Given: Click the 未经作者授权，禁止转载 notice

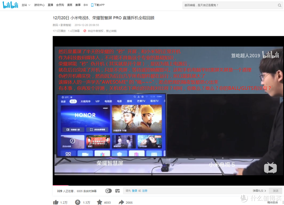Looking at the screenshot, I should coord(102,31).
